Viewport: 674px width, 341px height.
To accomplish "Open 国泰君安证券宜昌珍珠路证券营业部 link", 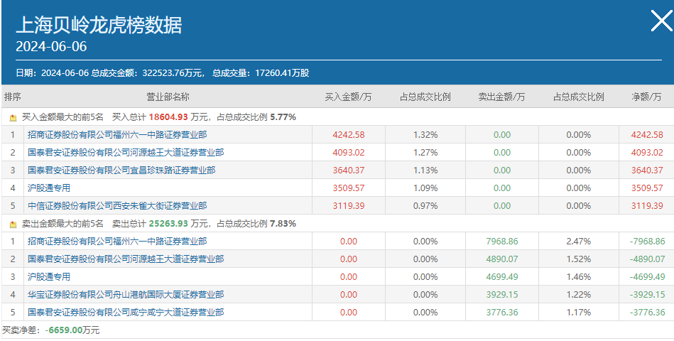I will 121,170.
